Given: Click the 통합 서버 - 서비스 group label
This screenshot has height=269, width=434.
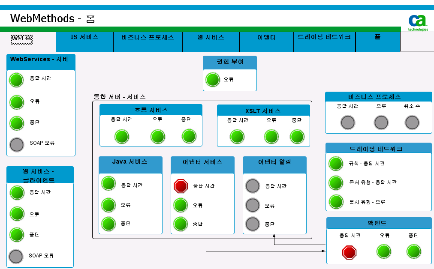Looking at the screenshot, I should click(x=120, y=97).
